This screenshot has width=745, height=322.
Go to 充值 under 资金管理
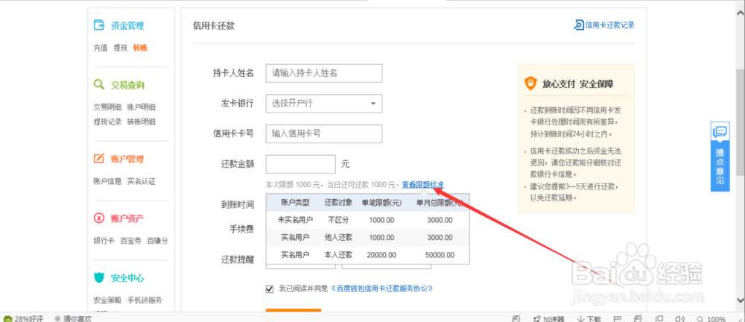(x=101, y=48)
